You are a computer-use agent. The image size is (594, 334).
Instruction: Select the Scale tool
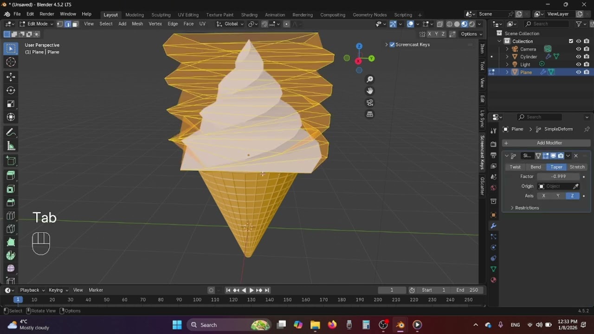11,104
